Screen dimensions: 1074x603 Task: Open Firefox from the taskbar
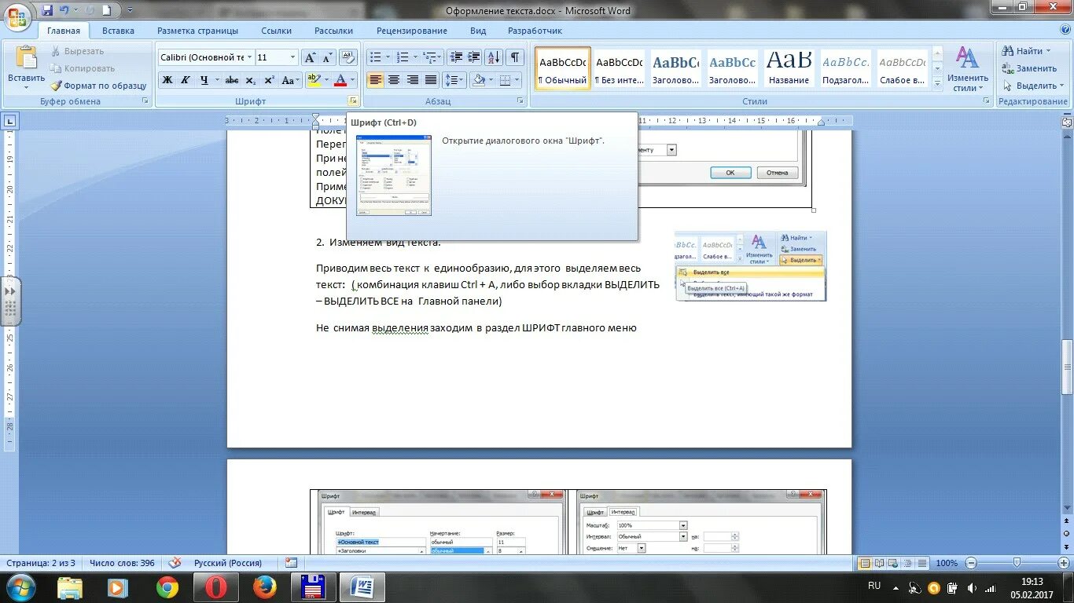[x=265, y=587]
